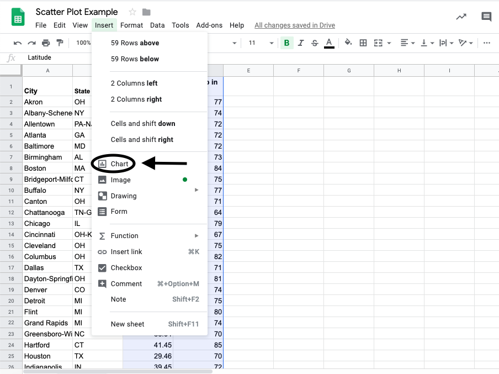The image size is (499, 374).
Task: Click the print icon
Action: coord(46,42)
